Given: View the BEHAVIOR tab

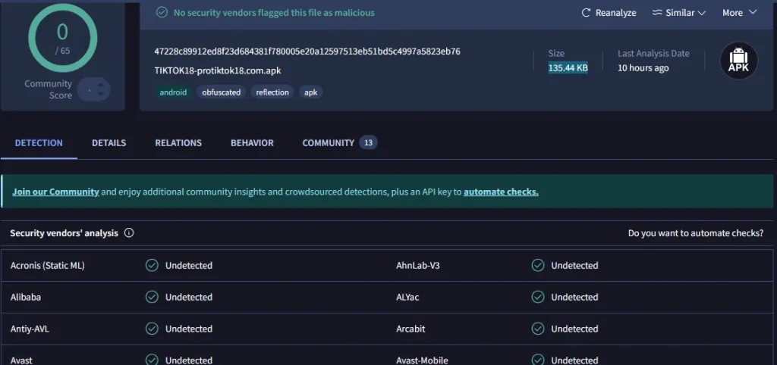Looking at the screenshot, I should click(252, 143).
